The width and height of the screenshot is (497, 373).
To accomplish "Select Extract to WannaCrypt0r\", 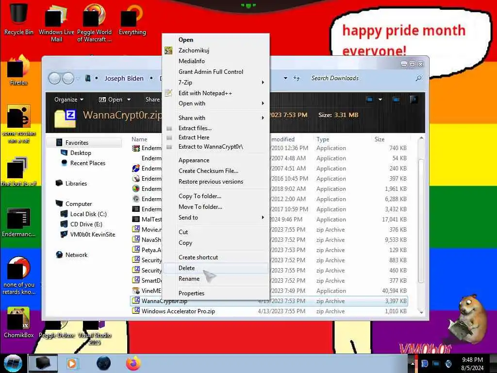I will click(x=215, y=147).
